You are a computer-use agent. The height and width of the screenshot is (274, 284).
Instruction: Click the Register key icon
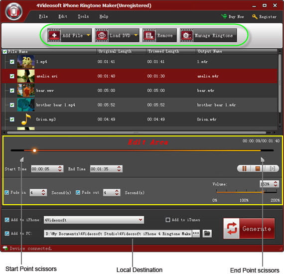point(255,16)
